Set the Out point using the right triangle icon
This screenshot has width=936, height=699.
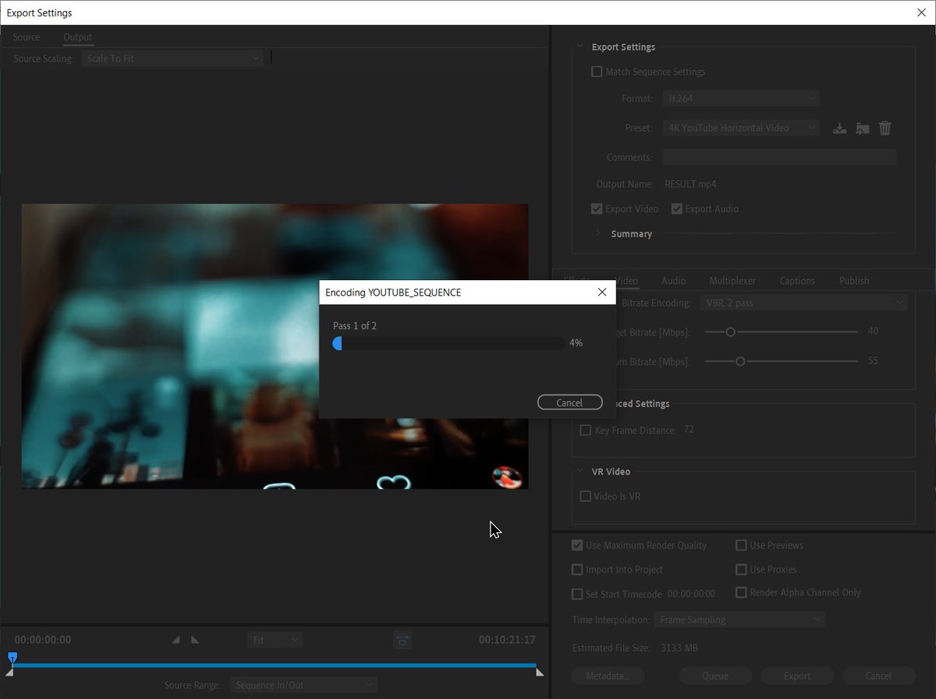point(193,639)
